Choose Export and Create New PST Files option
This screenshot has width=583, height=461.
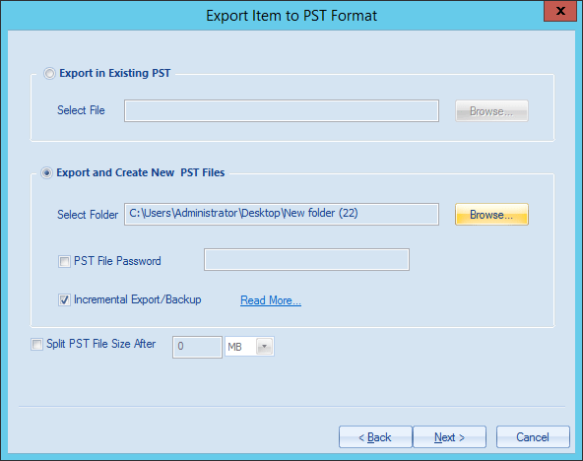46,173
